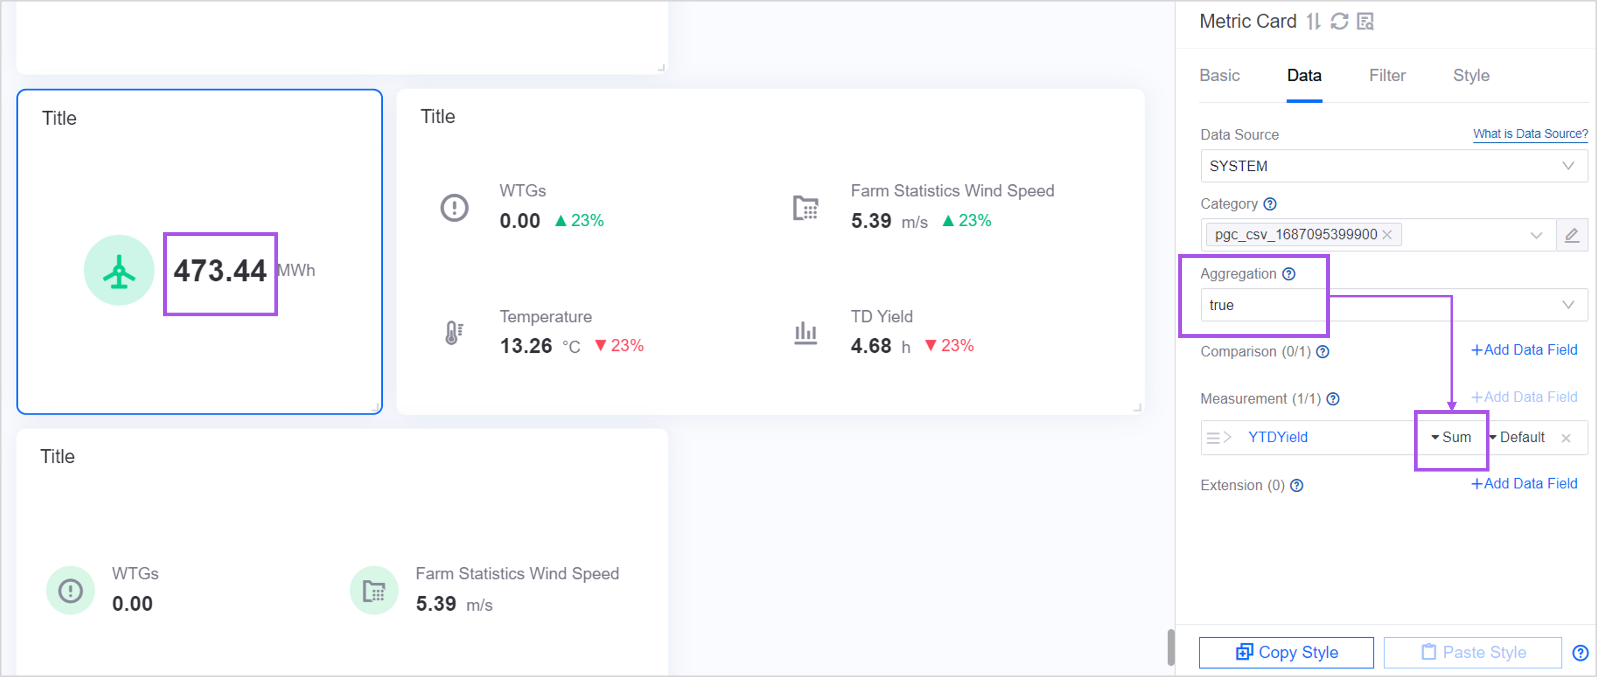Image resolution: width=1597 pixels, height=677 pixels.
Task: Expand the Aggregation dropdown showing true
Action: 1393,305
